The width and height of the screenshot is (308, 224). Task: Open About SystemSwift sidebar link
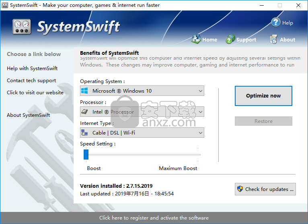coord(28,115)
